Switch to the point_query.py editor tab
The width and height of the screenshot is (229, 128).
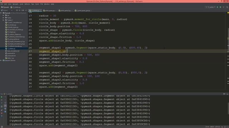click(50, 10)
